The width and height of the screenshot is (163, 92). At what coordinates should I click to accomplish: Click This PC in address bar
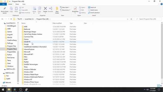(x=20, y=19)
